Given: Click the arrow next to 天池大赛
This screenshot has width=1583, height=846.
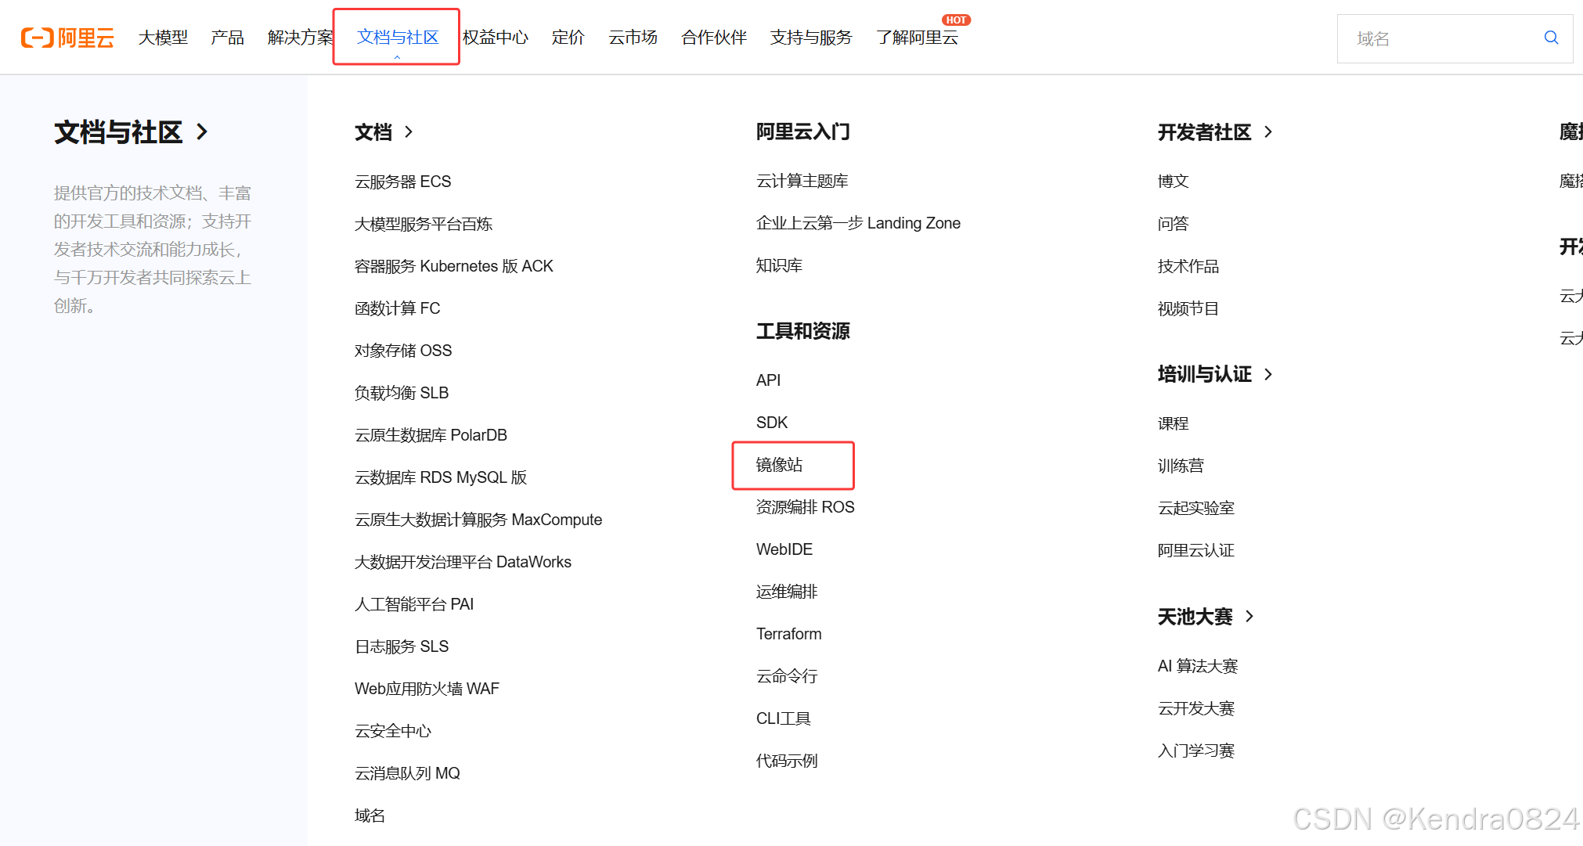Looking at the screenshot, I should [x=1249, y=617].
